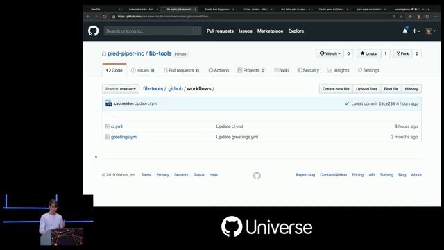Open the Help footer link
Image resolution: width=444 pixels, height=250 pixels.
point(213,175)
